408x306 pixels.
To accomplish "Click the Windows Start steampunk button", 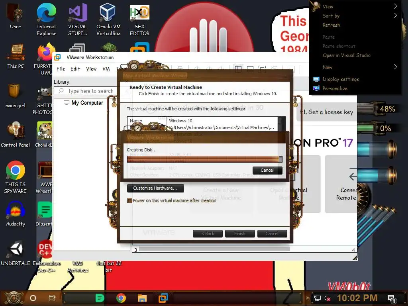I will coord(14,298).
